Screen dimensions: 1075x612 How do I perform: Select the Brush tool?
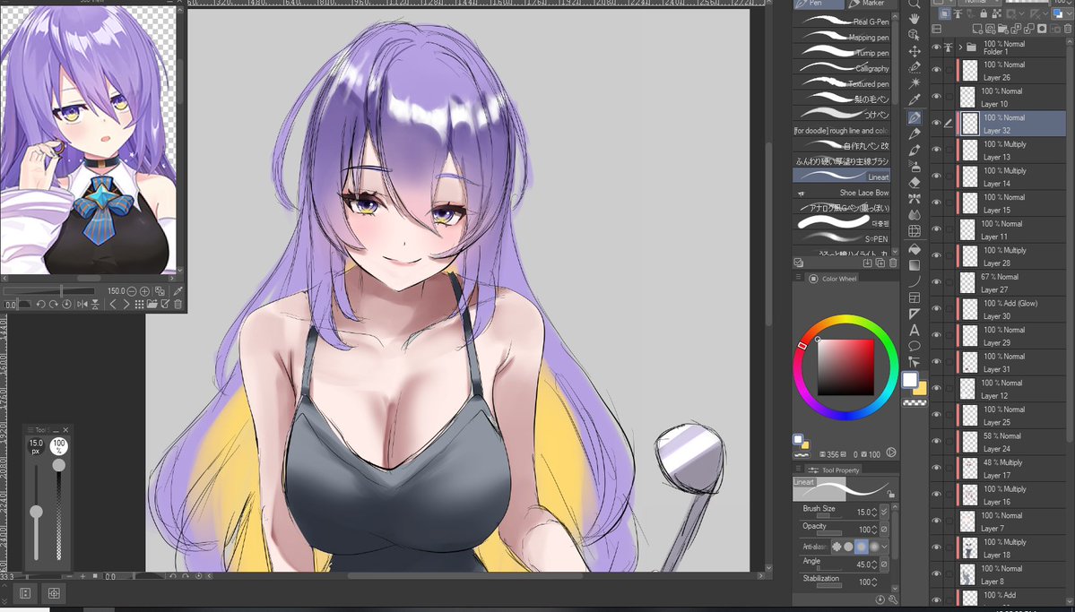click(x=914, y=150)
